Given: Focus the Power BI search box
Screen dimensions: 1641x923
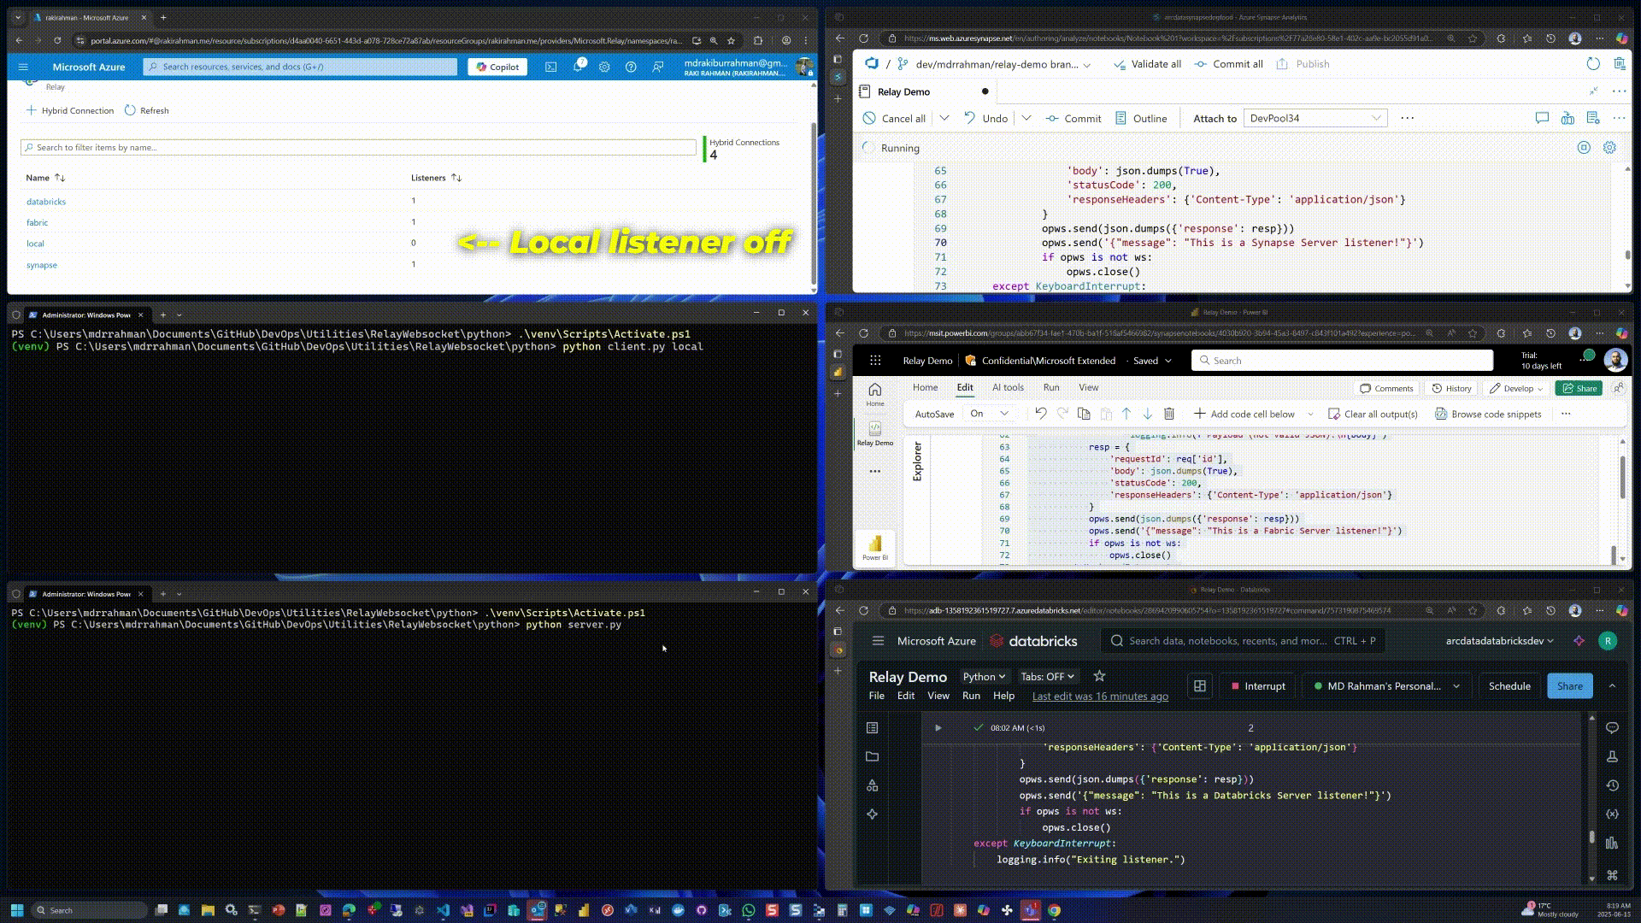Looking at the screenshot, I should coord(1342,361).
